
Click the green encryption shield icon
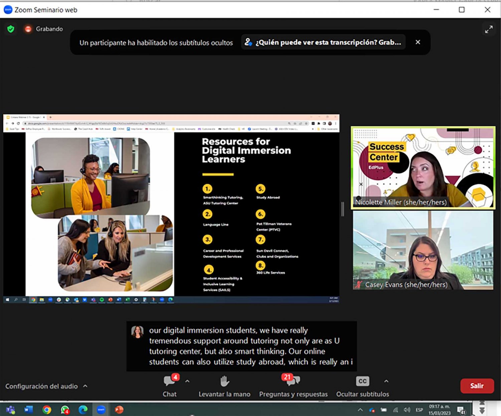(11, 29)
